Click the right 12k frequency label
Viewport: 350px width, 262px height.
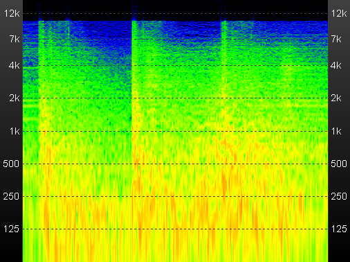click(x=339, y=13)
